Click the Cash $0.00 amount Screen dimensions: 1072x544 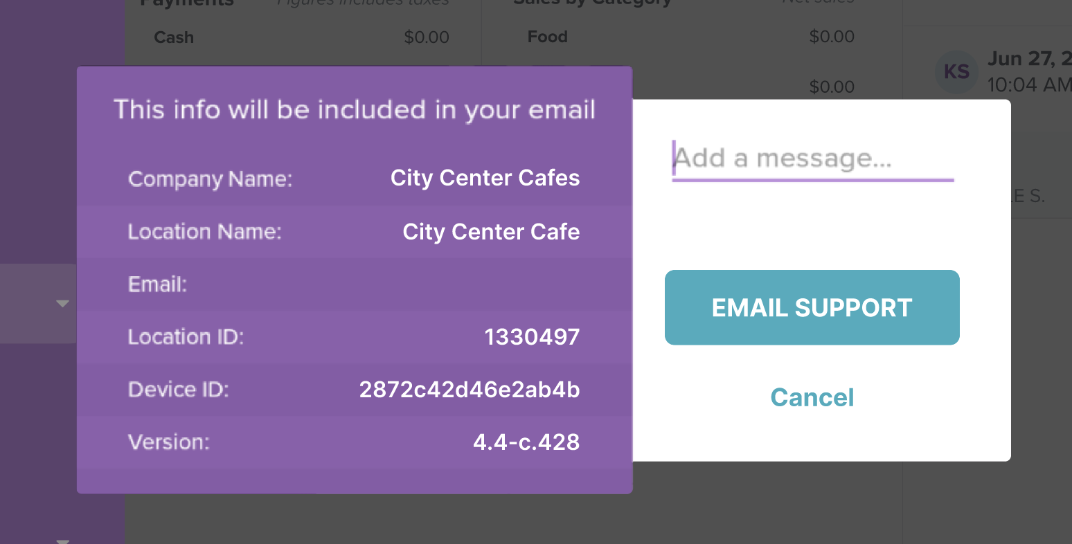pyautogui.click(x=427, y=37)
